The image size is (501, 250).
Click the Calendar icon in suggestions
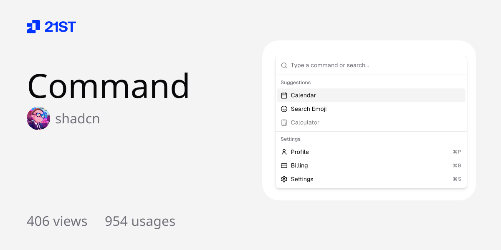(284, 95)
